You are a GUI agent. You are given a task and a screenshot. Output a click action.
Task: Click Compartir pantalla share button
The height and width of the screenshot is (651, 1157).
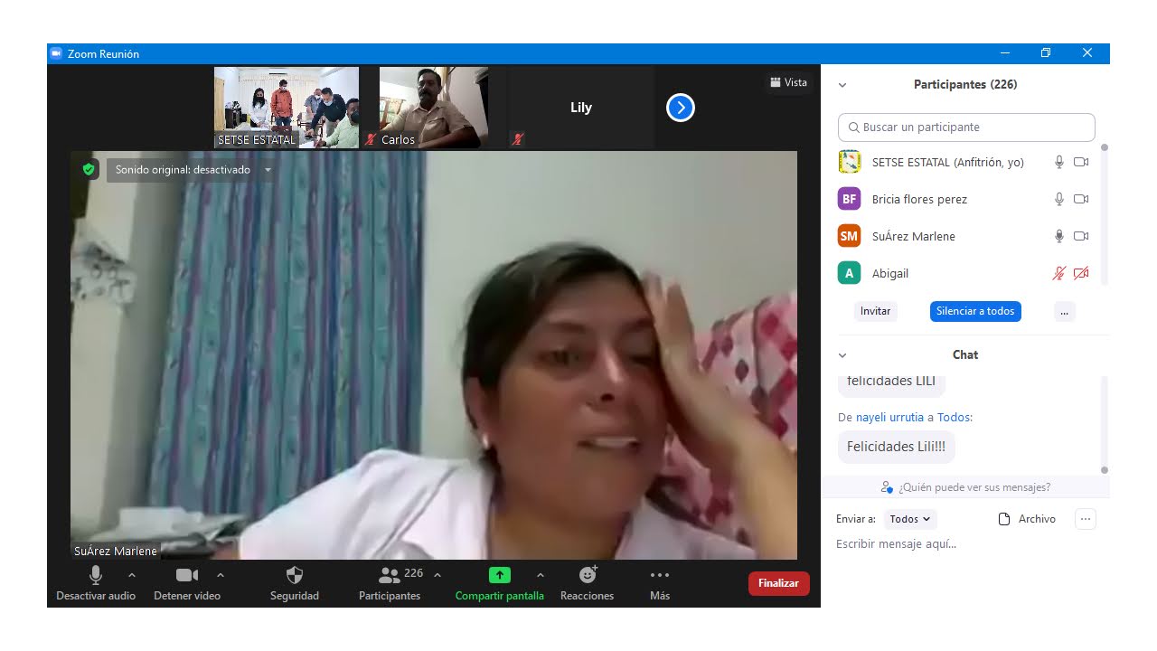[x=500, y=583]
